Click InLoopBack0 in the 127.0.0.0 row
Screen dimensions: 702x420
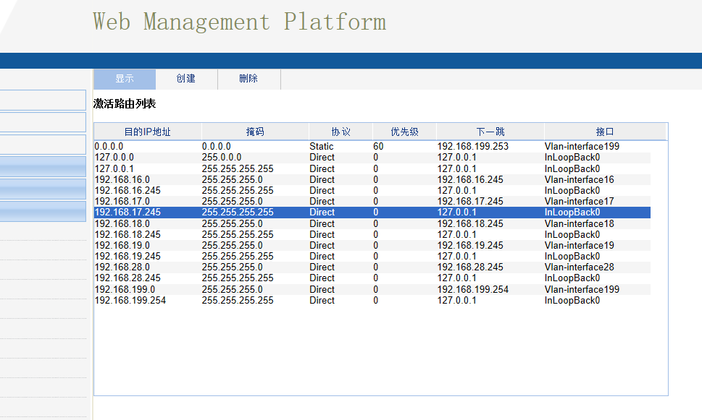click(572, 158)
